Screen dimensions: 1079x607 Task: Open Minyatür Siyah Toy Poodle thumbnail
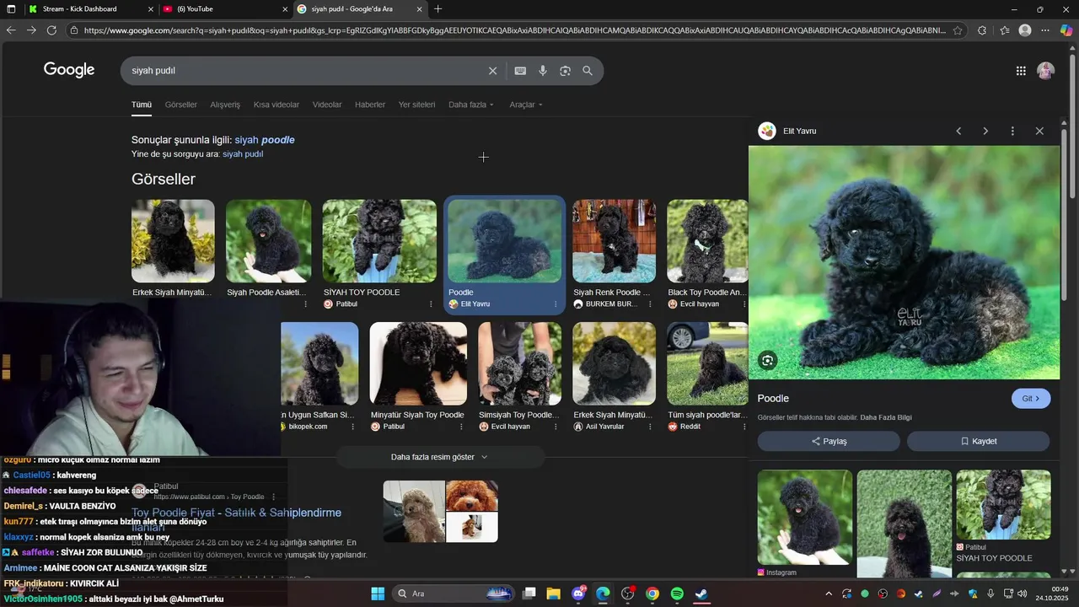coord(418,363)
